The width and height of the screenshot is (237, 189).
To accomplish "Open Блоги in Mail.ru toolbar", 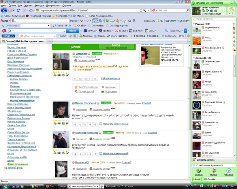I will click(112, 36).
